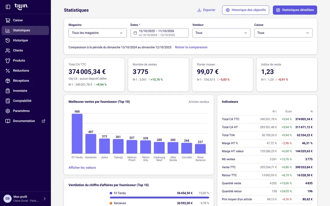Screen dimensions: 330x206
Task: Go to Clients menu item
Action: [x=25, y=50]
